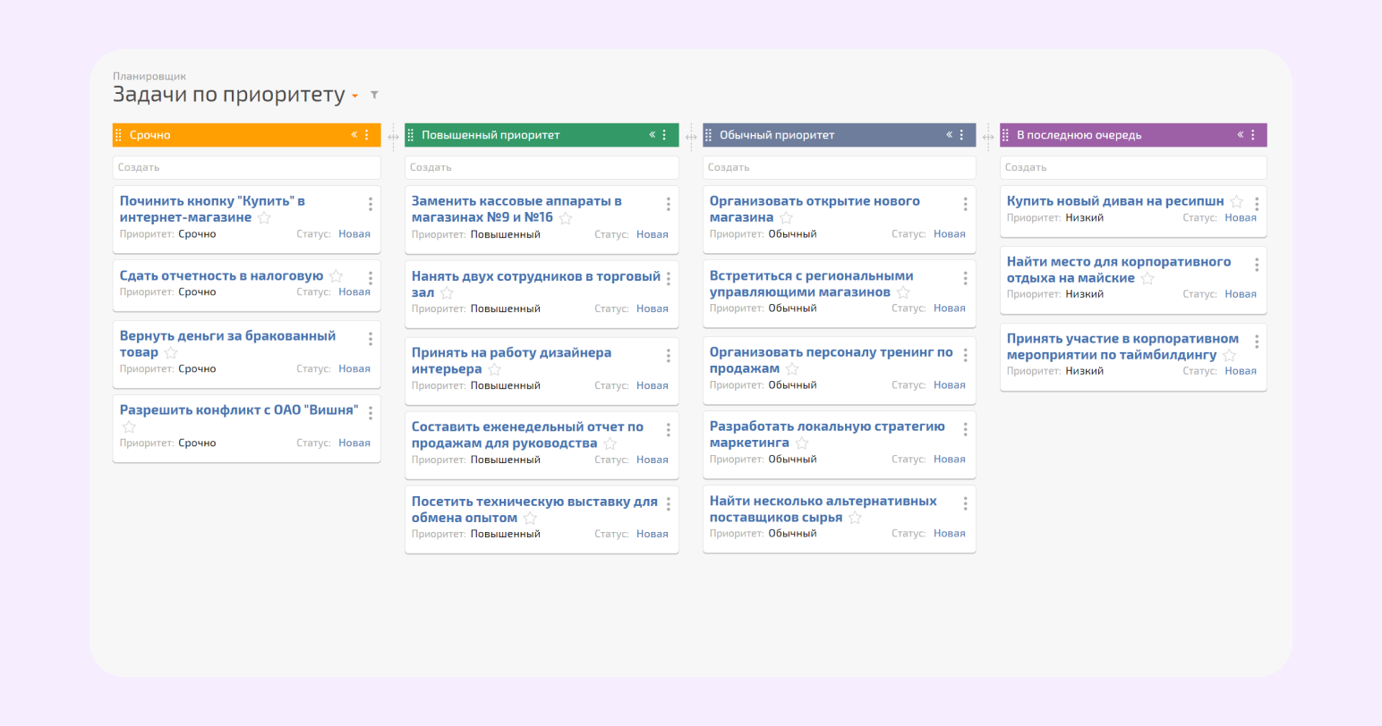The height and width of the screenshot is (726, 1382).
Task: Click the 'Создать' field in the 'Срочно' column
Action: (x=246, y=167)
